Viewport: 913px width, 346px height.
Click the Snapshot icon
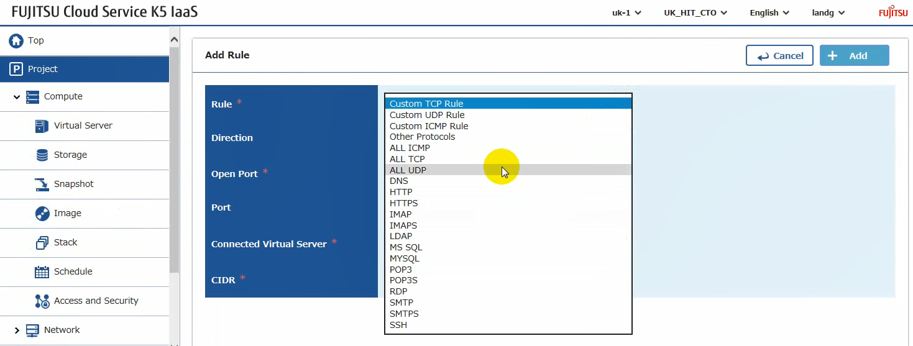point(42,184)
